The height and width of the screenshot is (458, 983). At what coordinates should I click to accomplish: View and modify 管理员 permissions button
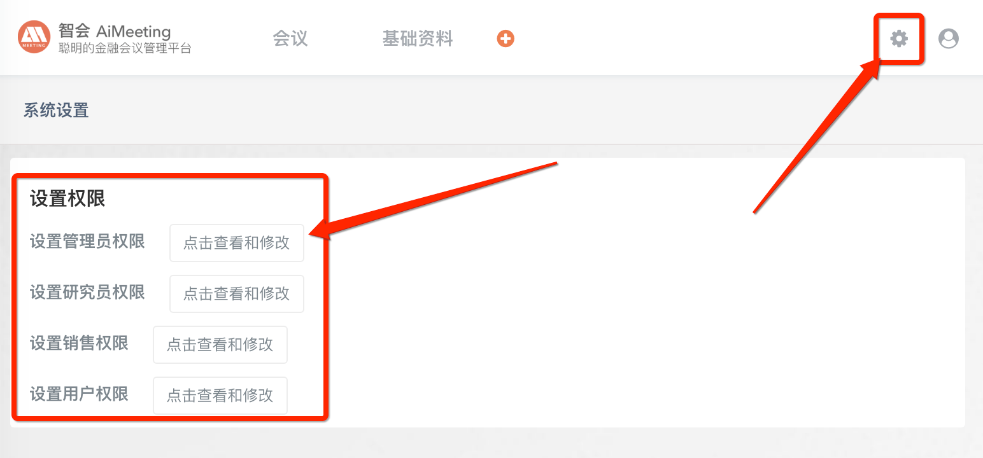(237, 242)
